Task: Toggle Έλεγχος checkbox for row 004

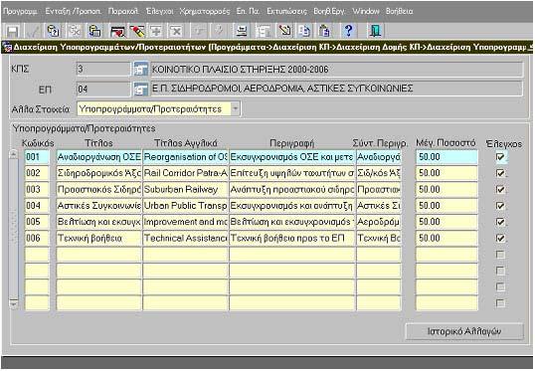Action: tap(500, 206)
